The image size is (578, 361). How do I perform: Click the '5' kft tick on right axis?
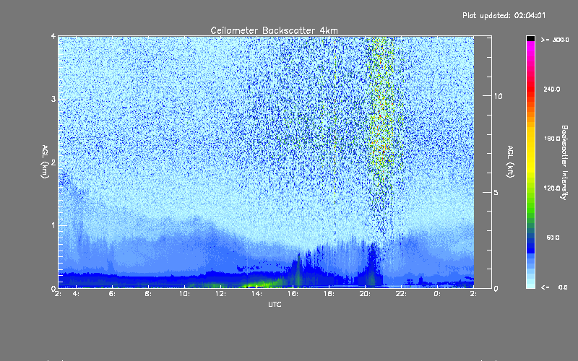(496, 193)
